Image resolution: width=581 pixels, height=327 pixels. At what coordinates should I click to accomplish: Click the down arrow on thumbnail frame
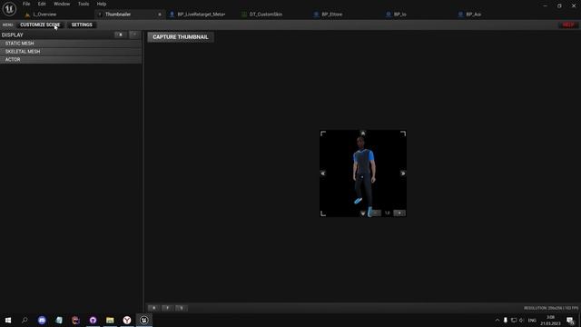click(x=363, y=213)
